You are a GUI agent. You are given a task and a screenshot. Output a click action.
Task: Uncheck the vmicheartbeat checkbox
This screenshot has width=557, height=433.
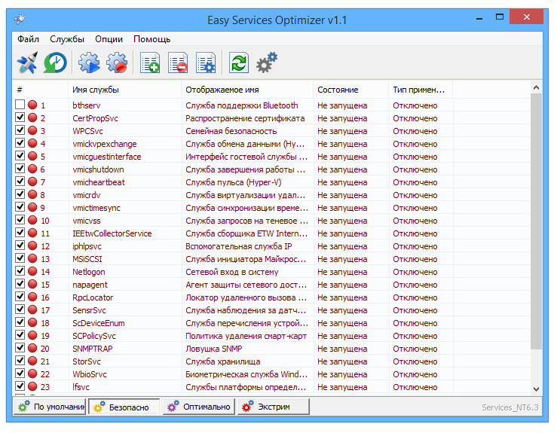click(x=20, y=181)
